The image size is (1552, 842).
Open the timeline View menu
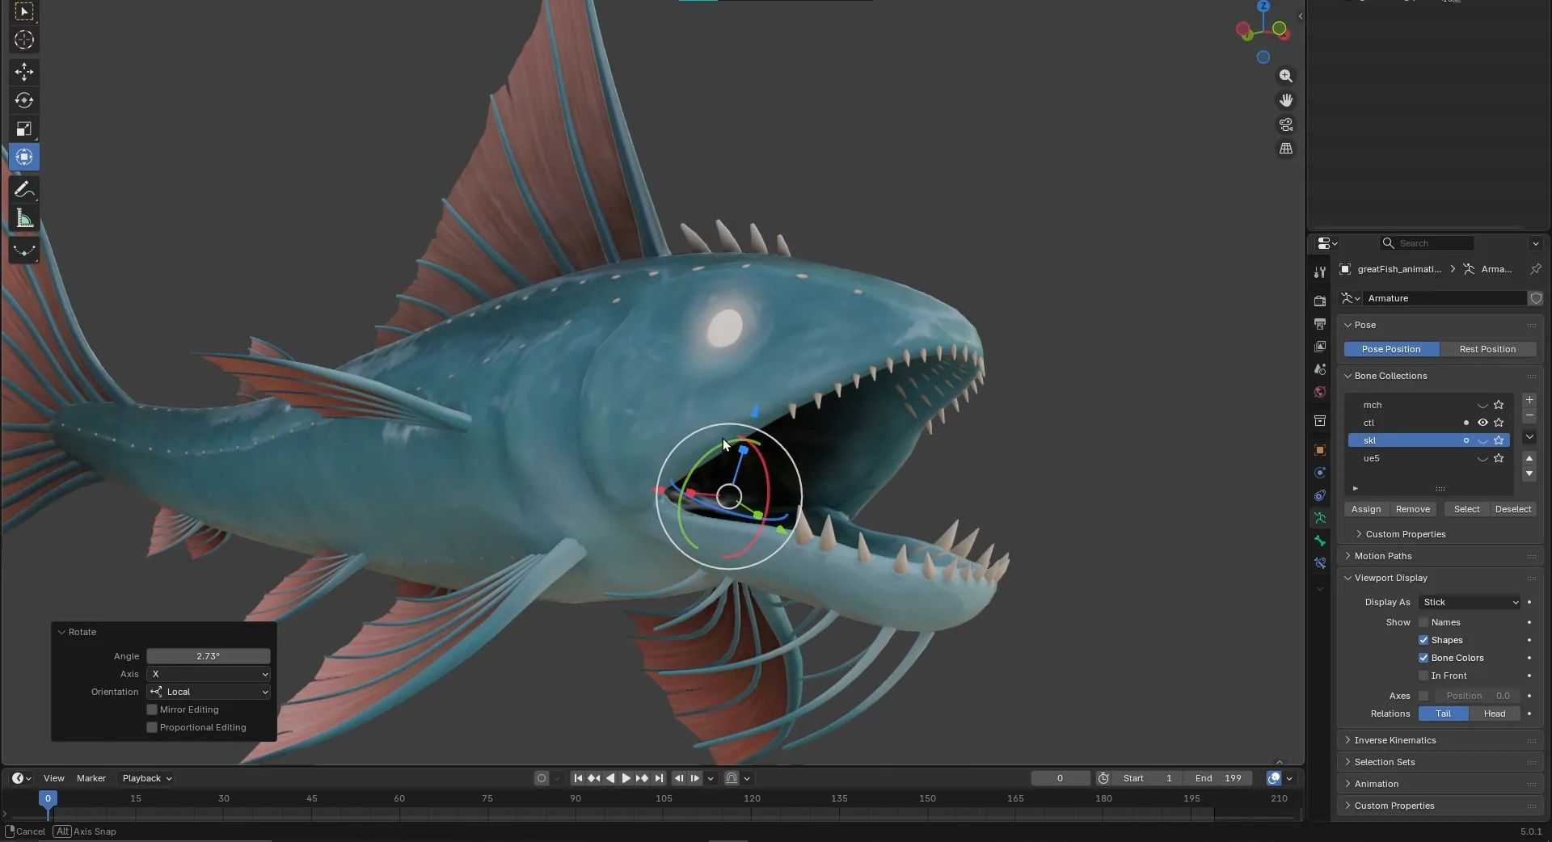[x=54, y=778]
